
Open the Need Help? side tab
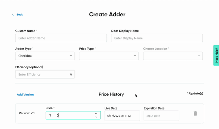(x=216, y=55)
